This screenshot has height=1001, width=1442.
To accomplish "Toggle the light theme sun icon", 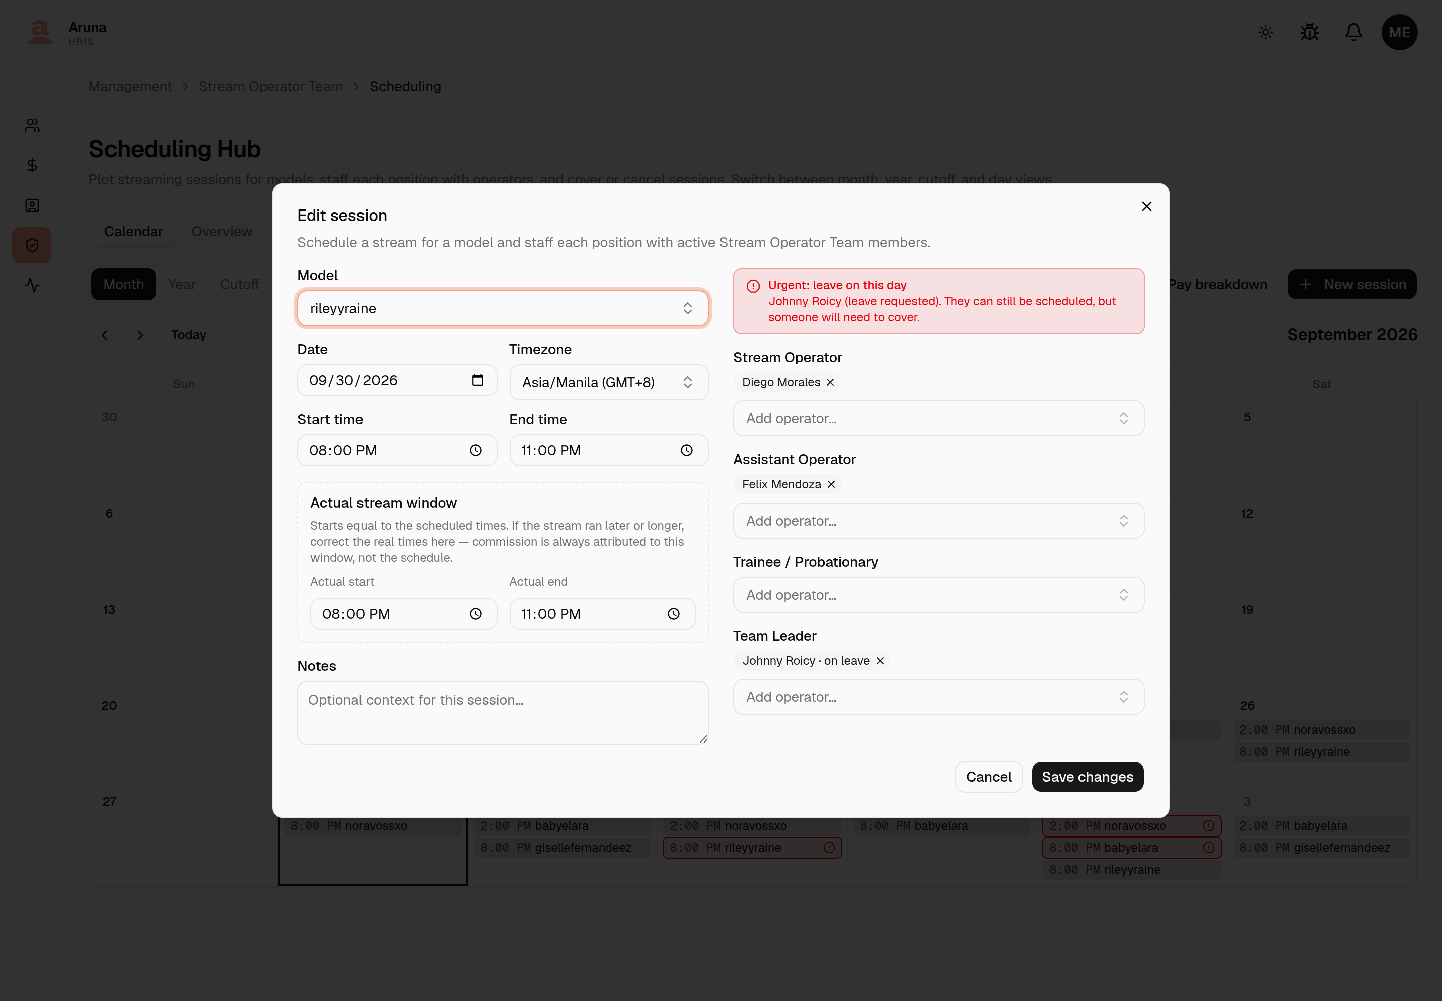I will 1266,32.
